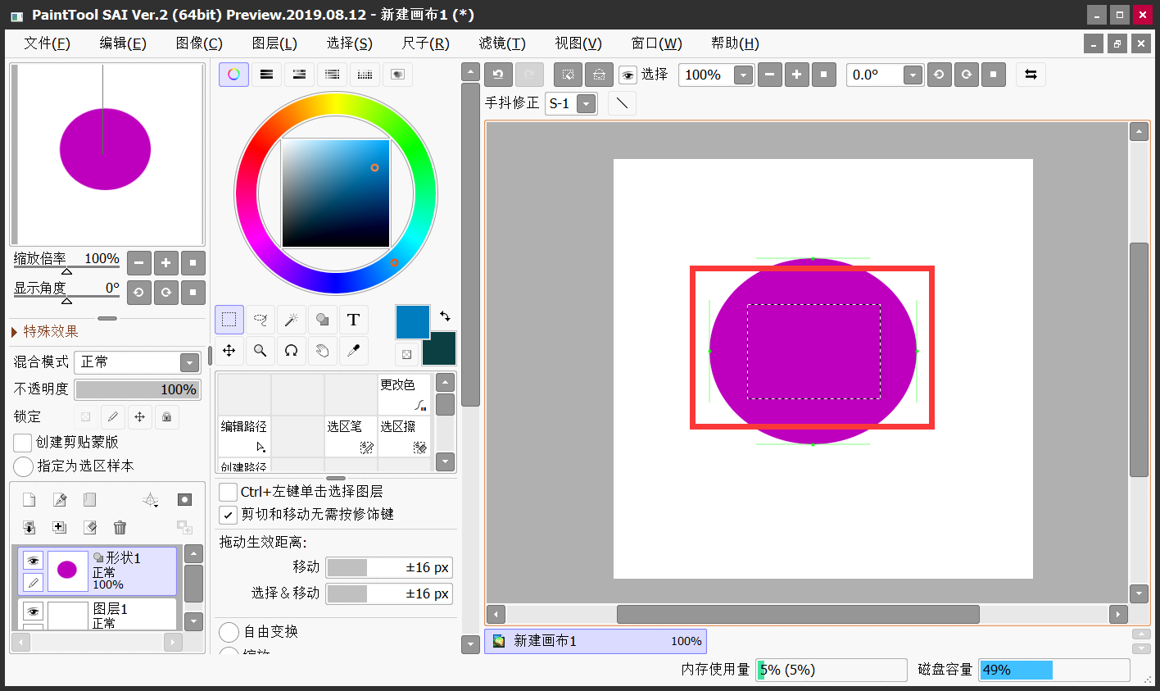Image resolution: width=1160 pixels, height=691 pixels.
Task: Open the 文件(F) menu
Action: pos(47,43)
